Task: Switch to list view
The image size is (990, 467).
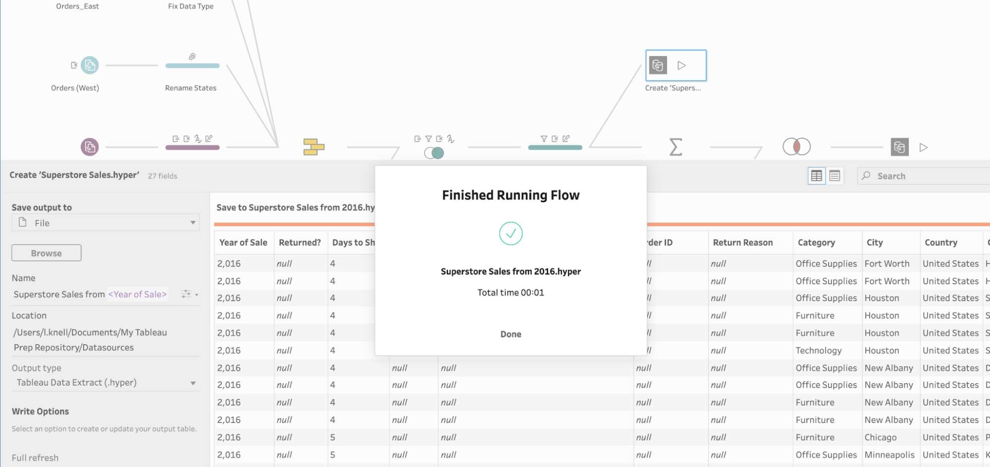Action: (834, 176)
